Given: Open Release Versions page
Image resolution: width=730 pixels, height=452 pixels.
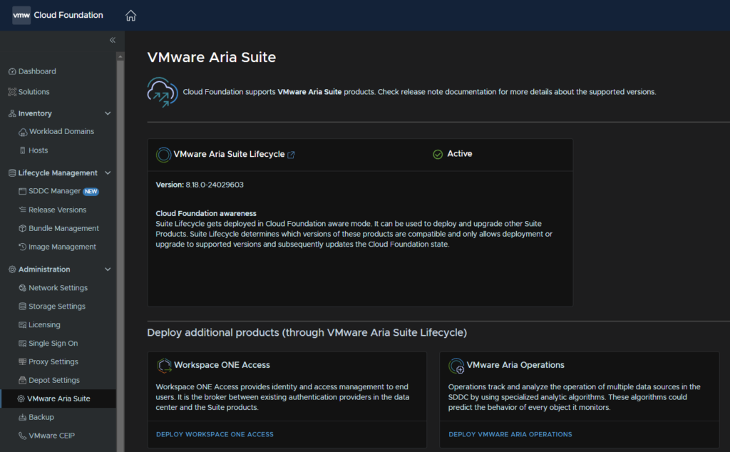Looking at the screenshot, I should click(x=57, y=210).
